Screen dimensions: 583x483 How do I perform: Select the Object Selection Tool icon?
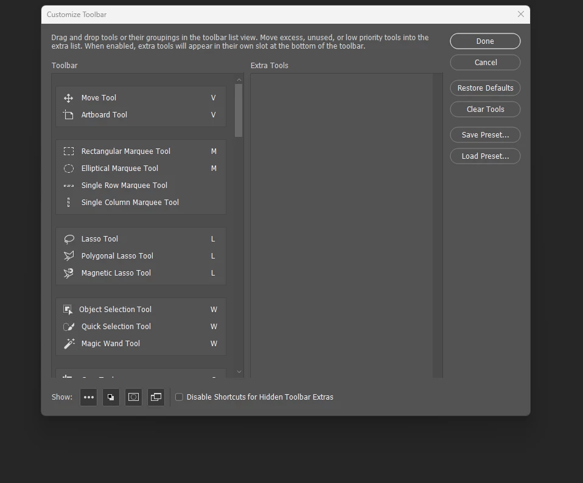pos(68,310)
